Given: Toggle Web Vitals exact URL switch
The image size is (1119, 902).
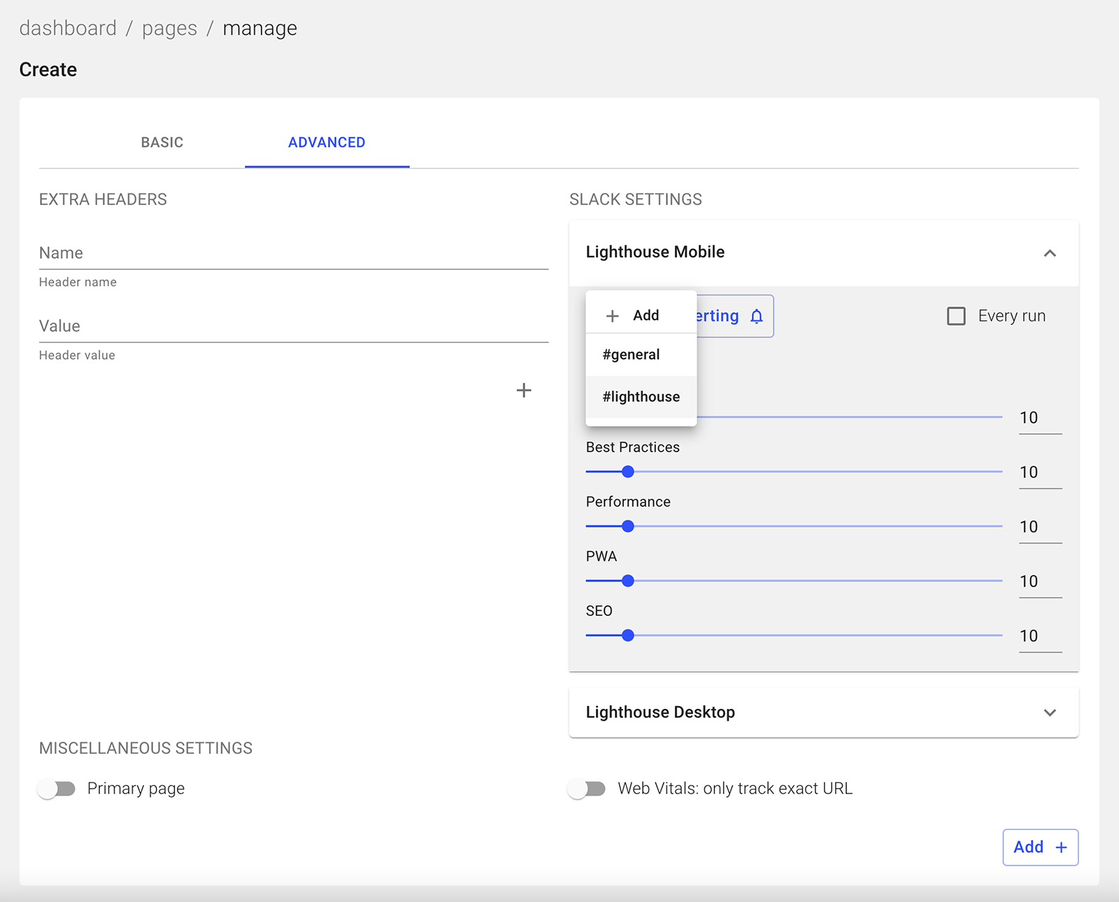Looking at the screenshot, I should pyautogui.click(x=587, y=789).
